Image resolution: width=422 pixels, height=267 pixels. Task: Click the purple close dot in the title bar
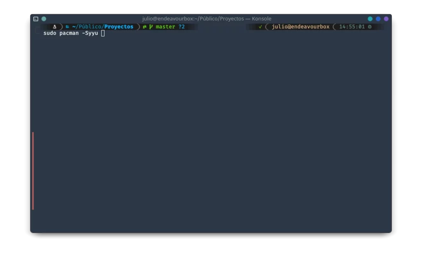click(x=386, y=19)
